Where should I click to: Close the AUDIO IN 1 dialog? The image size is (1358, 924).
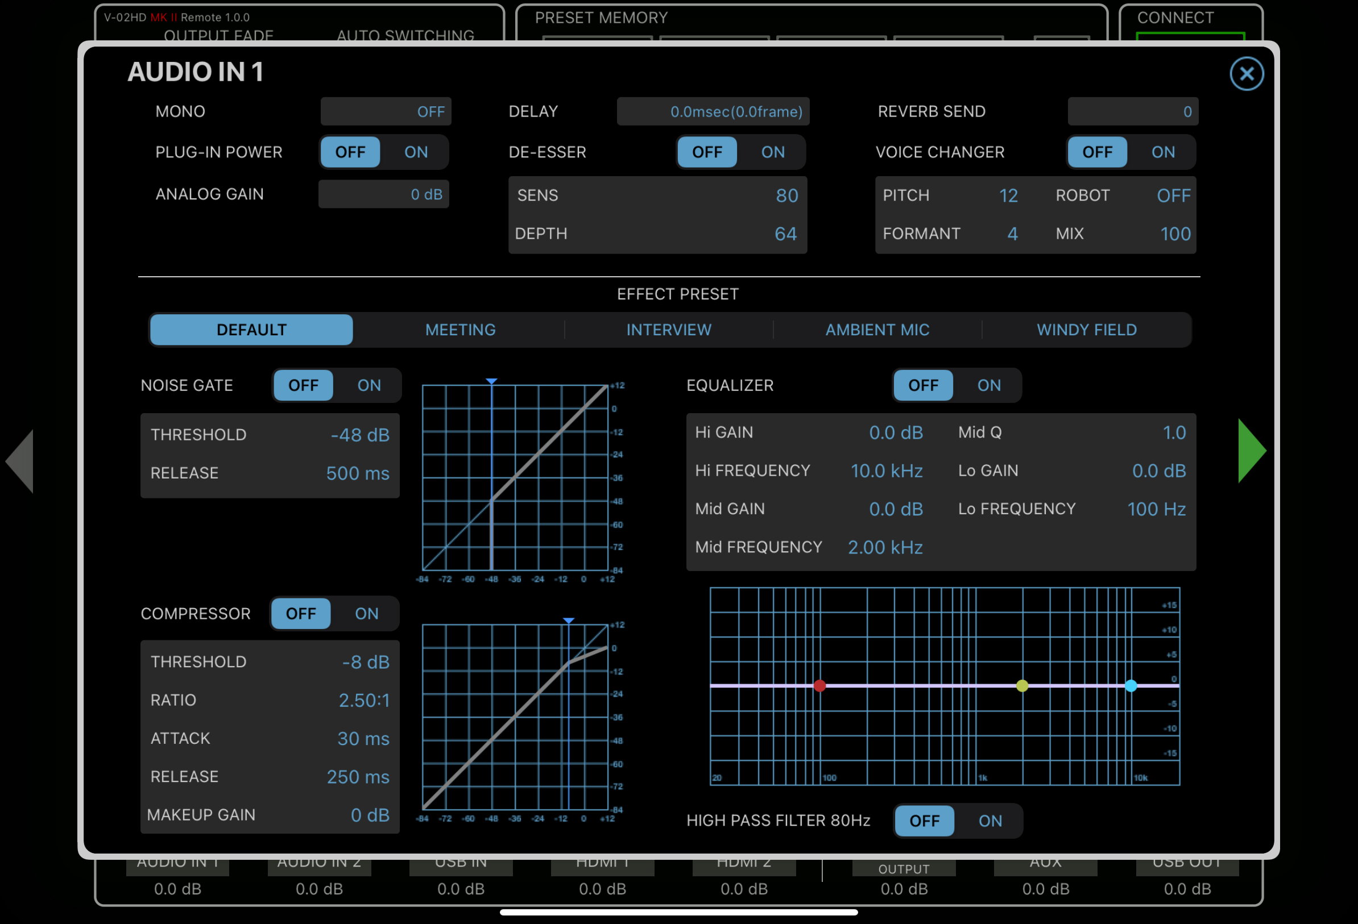[x=1246, y=74]
